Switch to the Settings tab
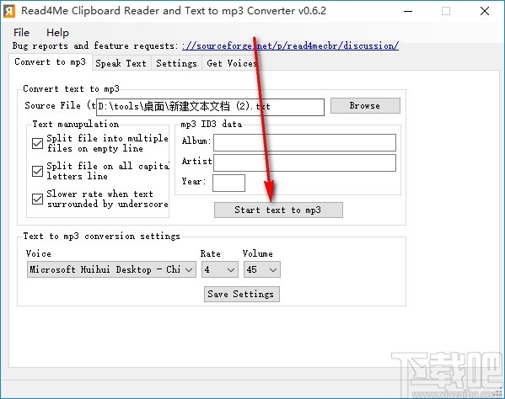Viewport: 505px width, 399px height. click(x=176, y=63)
